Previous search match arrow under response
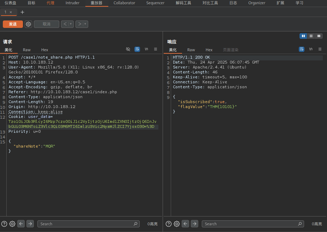The width and height of the screenshot is (327, 232). coord(186,224)
